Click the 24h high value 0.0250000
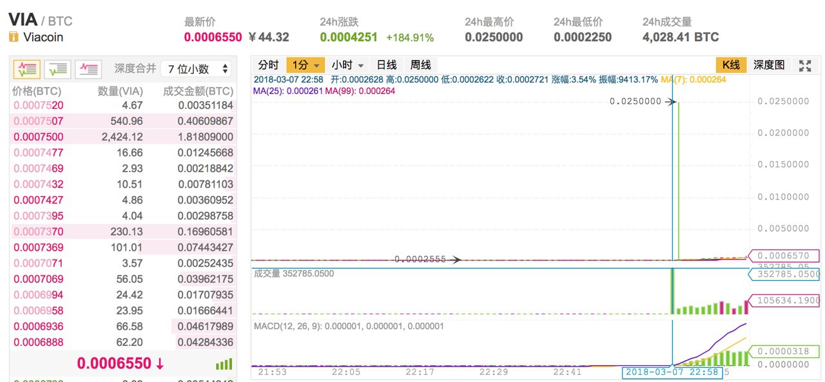Viewport: 825px width, 382px height. [494, 37]
